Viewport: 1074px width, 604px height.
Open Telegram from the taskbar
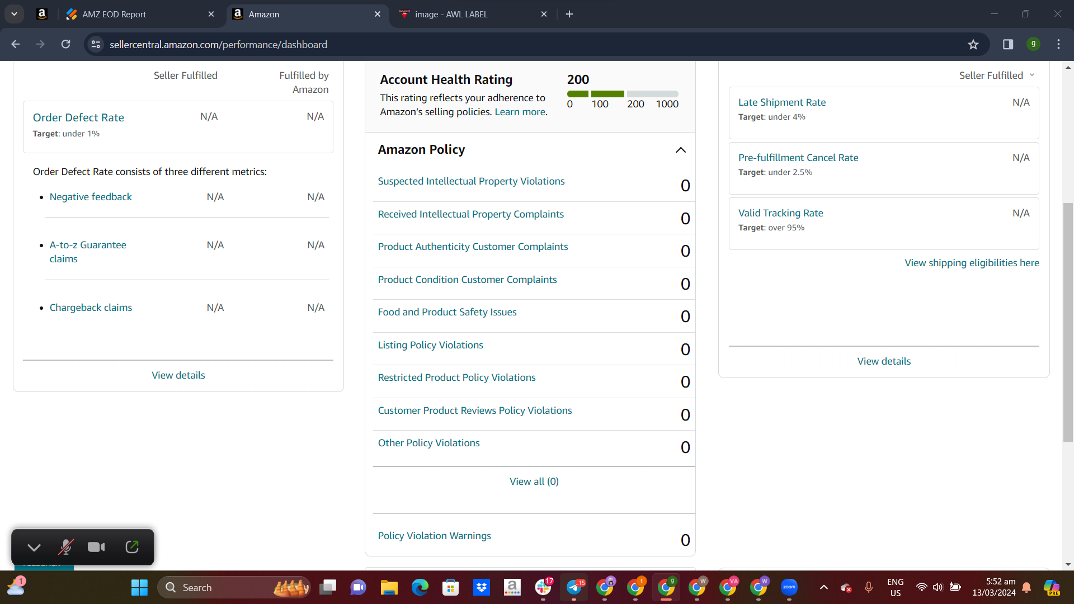tap(574, 587)
